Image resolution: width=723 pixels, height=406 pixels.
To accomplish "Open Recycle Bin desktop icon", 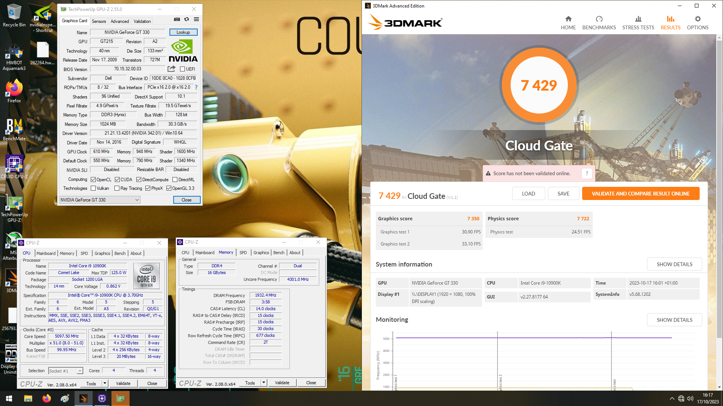I will 14,16.
